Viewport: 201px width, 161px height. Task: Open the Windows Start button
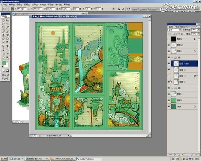pyautogui.click(x=4, y=159)
